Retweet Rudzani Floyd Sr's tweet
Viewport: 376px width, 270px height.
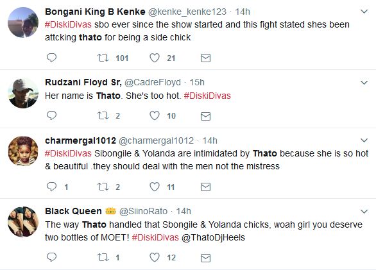(x=103, y=116)
